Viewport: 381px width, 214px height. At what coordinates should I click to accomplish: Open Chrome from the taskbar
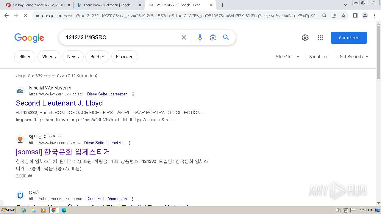click(x=54, y=210)
